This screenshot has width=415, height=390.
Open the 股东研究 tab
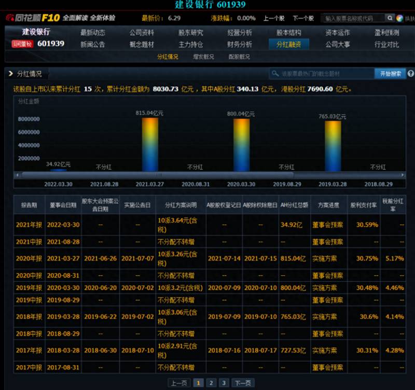tap(190, 33)
